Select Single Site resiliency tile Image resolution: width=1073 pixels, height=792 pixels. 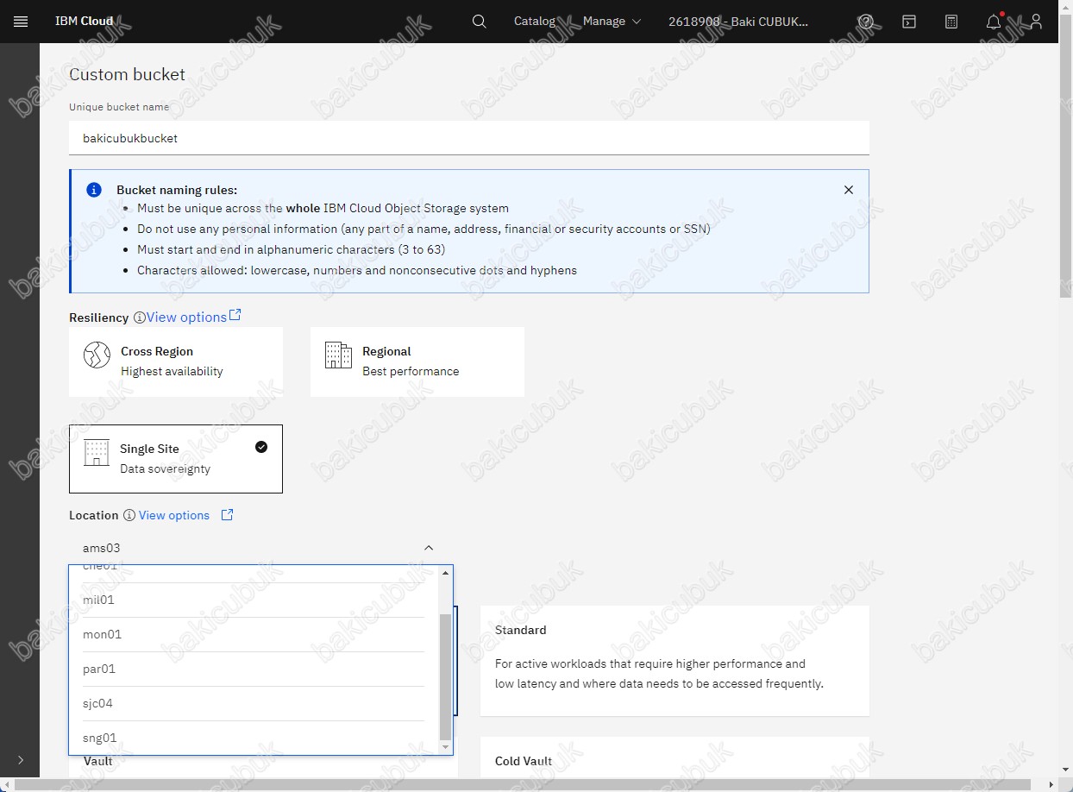176,459
